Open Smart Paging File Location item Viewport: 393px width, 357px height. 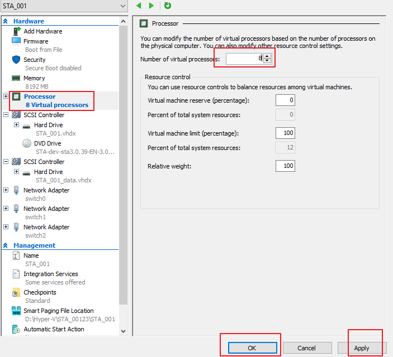coord(59,311)
